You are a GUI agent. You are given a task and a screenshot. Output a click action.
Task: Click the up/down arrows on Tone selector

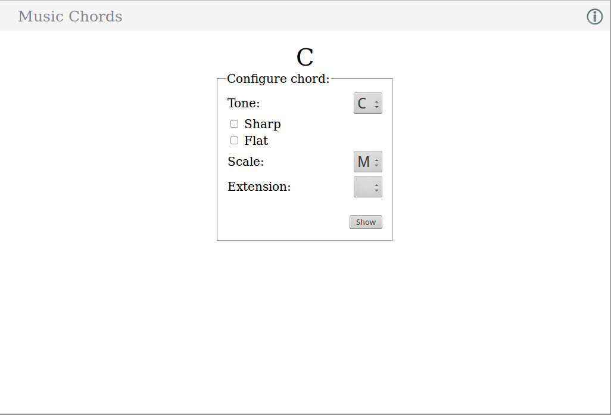point(376,104)
